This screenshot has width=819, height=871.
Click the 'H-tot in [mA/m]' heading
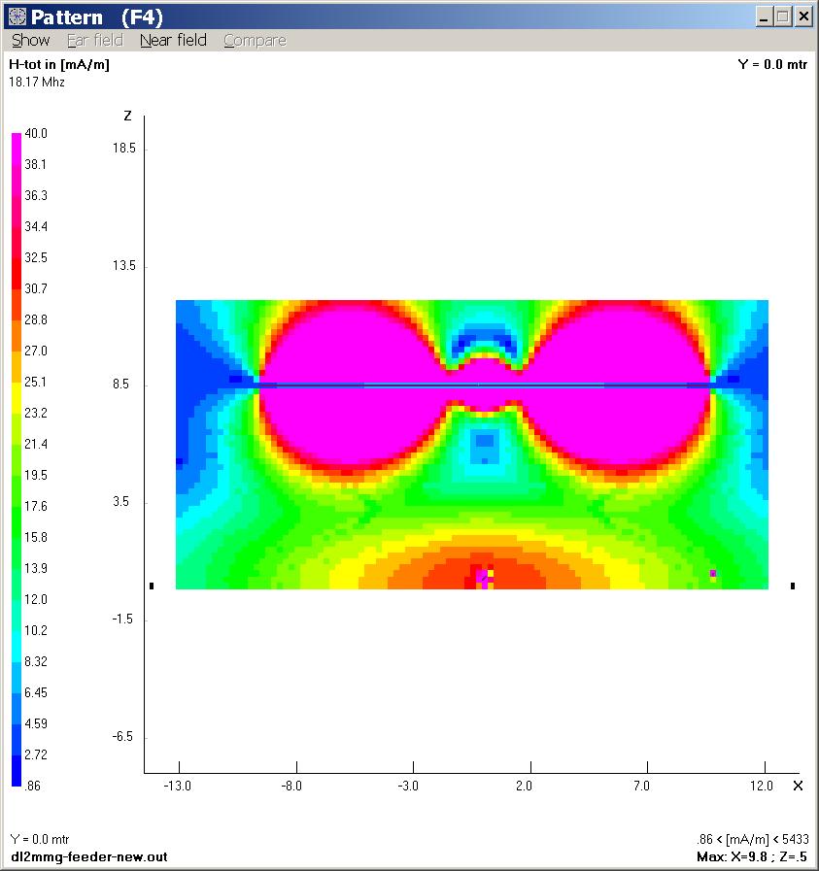[59, 64]
